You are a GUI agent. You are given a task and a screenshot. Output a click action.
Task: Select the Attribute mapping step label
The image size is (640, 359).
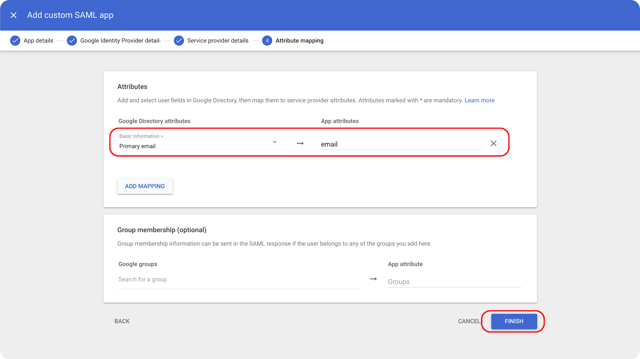[299, 40]
